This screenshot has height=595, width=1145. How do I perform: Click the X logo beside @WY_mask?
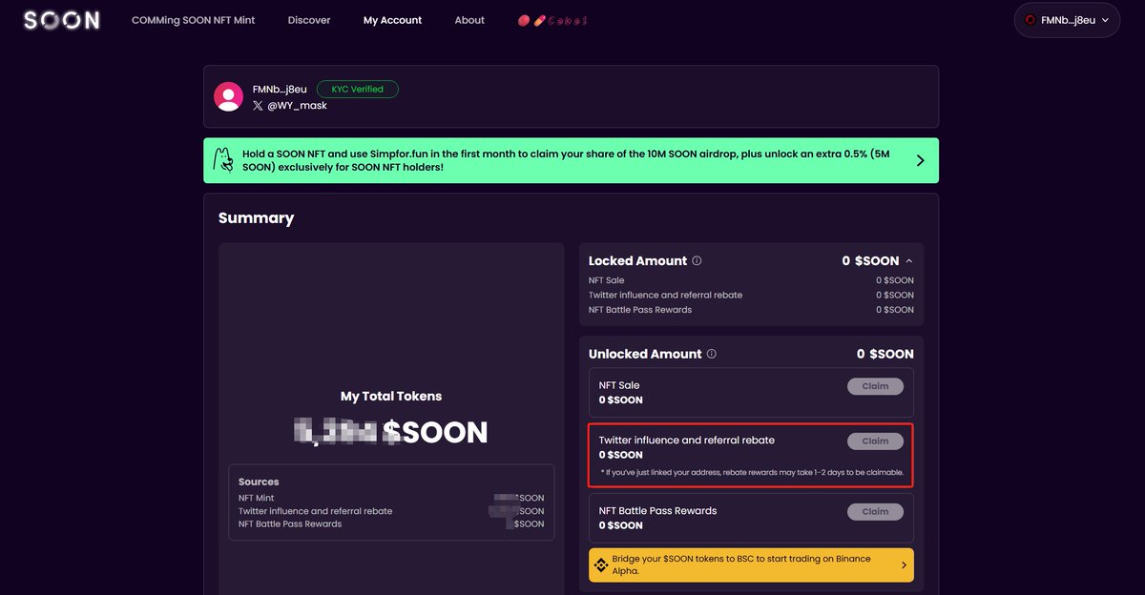pos(258,106)
